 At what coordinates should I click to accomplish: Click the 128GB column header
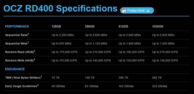click(x=56, y=27)
